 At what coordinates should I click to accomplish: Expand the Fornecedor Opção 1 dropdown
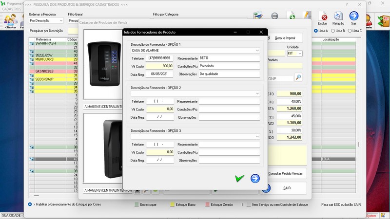point(257,50)
